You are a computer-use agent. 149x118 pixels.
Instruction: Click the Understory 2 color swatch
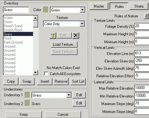[x=27, y=103]
